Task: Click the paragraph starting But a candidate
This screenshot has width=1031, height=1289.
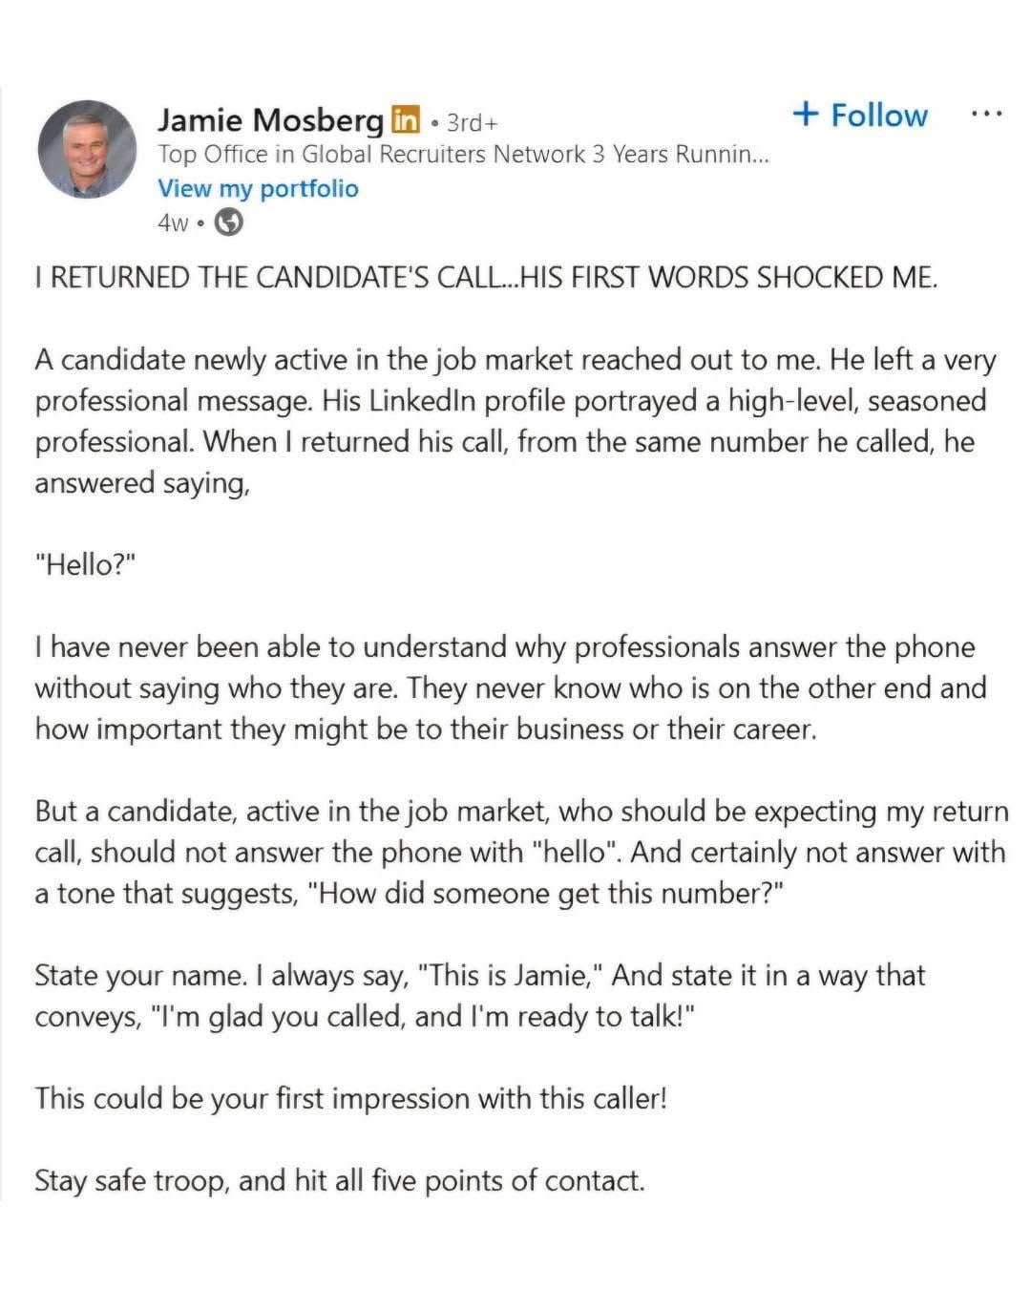Action: point(520,852)
